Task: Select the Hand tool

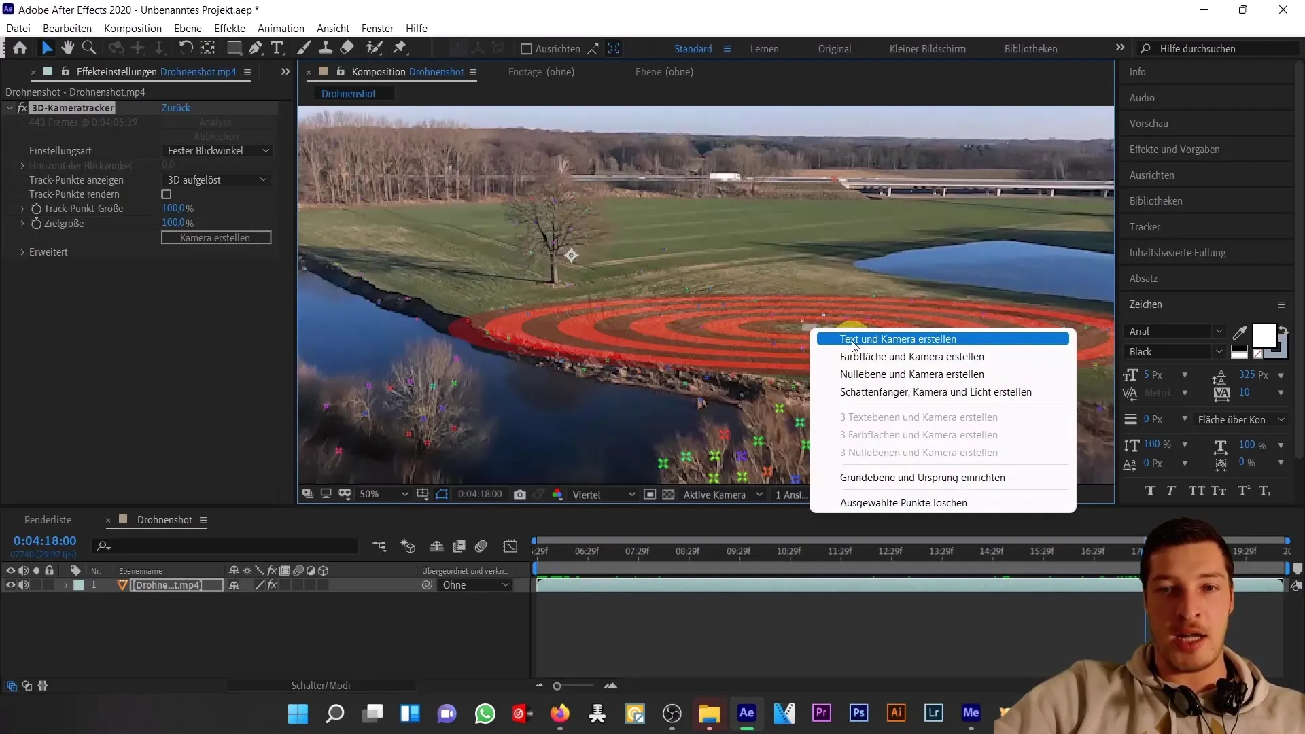Action: click(67, 48)
